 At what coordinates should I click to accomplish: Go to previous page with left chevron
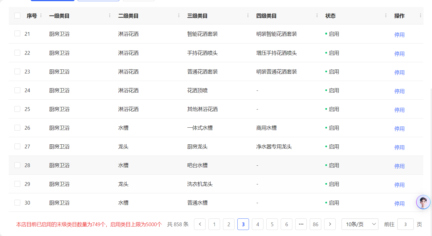pyautogui.click(x=200, y=224)
